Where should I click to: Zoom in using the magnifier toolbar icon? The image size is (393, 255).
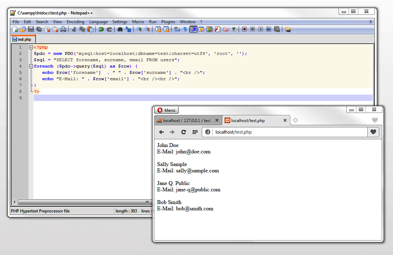(x=138, y=29)
